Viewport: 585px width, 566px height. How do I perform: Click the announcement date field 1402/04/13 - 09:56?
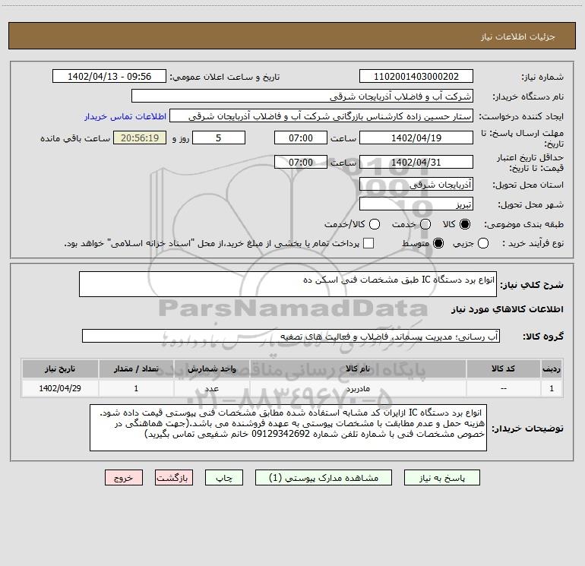pos(109,76)
